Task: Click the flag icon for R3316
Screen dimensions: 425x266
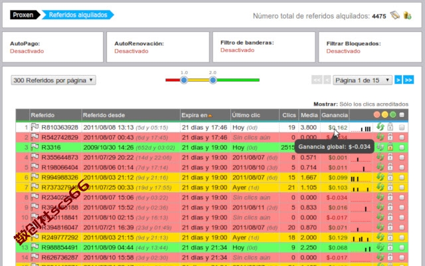Action: pyautogui.click(x=35, y=147)
